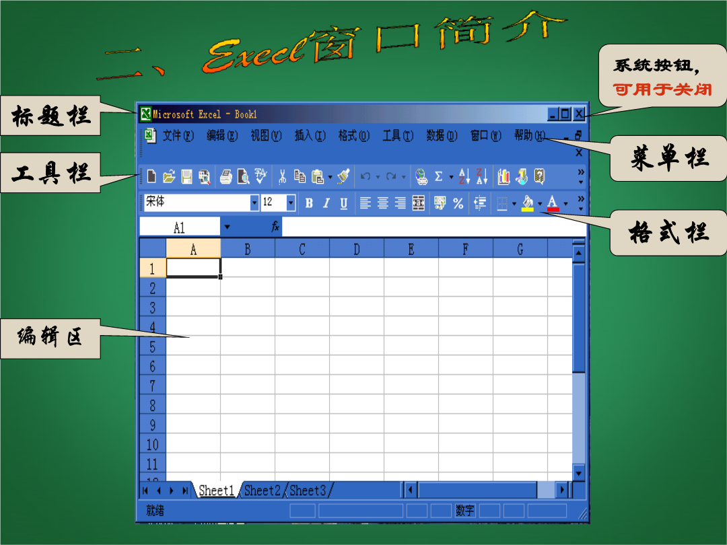The width and height of the screenshot is (727, 545).
Task: Apply Currency style icon
Action: click(440, 203)
